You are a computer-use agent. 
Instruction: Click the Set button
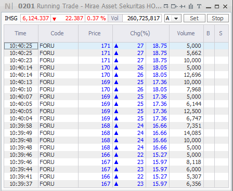pyautogui.click(x=195, y=18)
